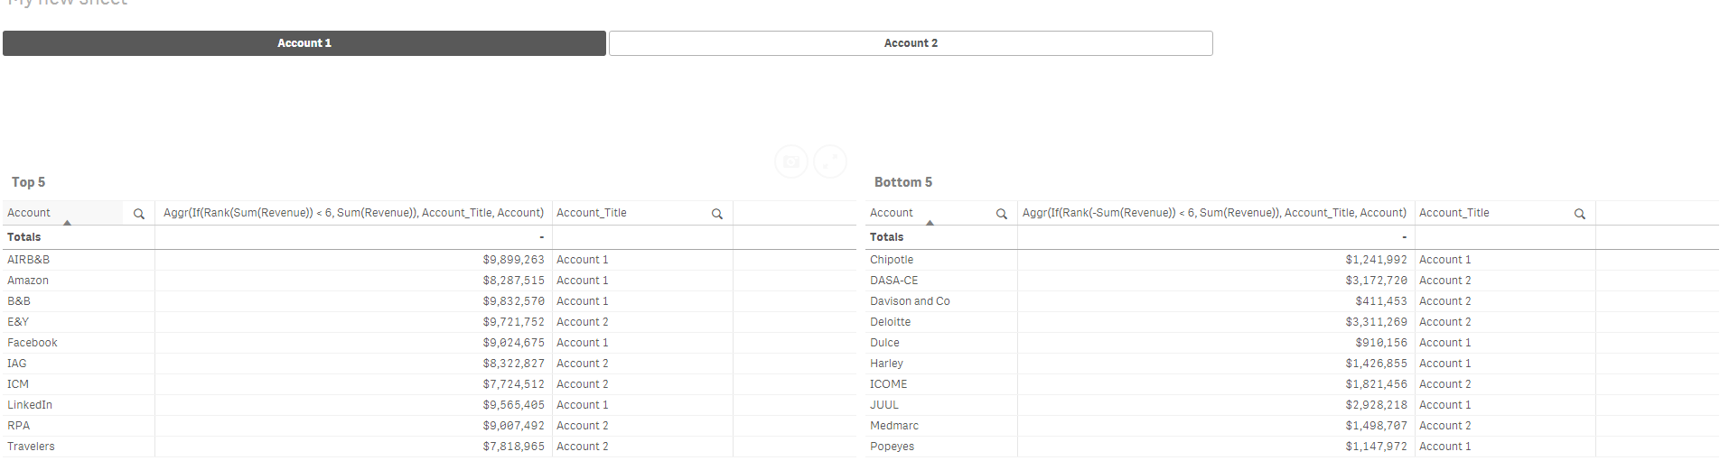Sort Top 5 by the Aggr Rank column header

353,213
